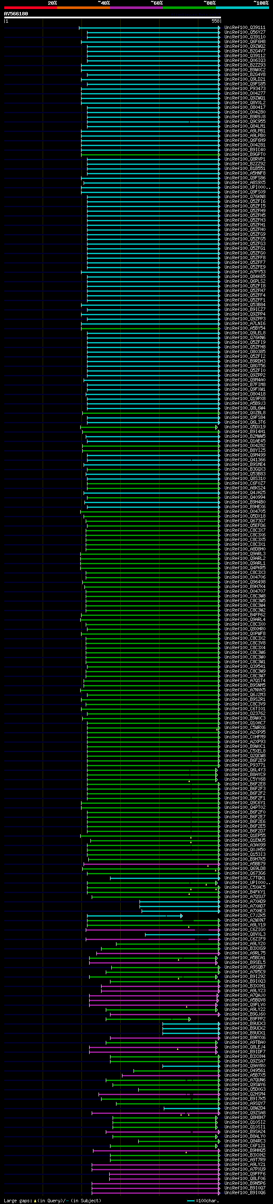Open hit UniRef100_Q53B84
Image resolution: width=273 pixels, height=1204 pixels.
pos(244,305)
